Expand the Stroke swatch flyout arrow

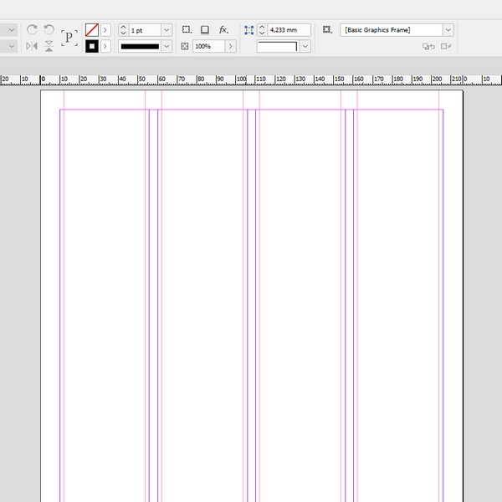click(105, 46)
